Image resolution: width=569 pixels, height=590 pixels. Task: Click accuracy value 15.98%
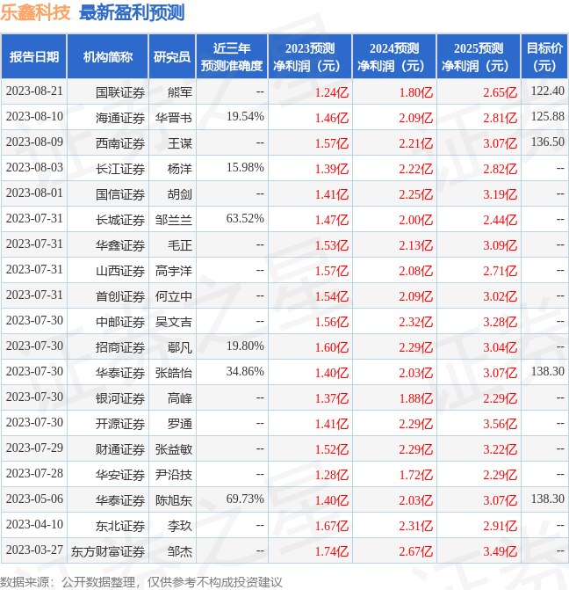pyautogui.click(x=245, y=167)
